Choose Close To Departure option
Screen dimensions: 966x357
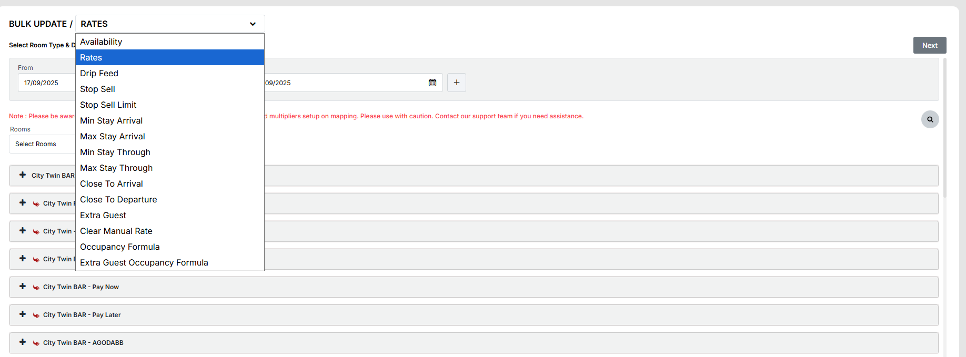pos(118,199)
